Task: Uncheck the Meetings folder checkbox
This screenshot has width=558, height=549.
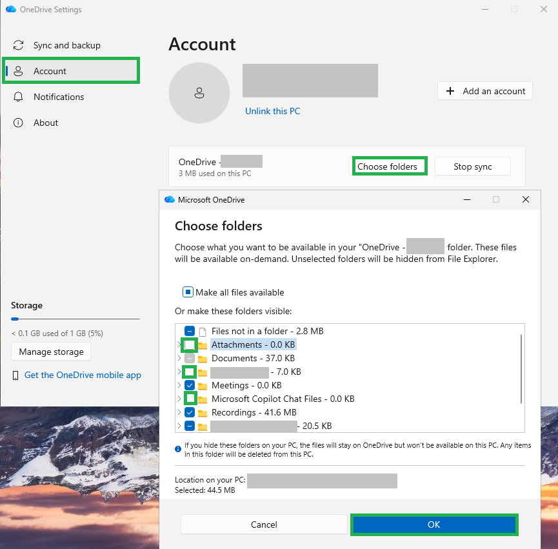Action: pos(190,385)
